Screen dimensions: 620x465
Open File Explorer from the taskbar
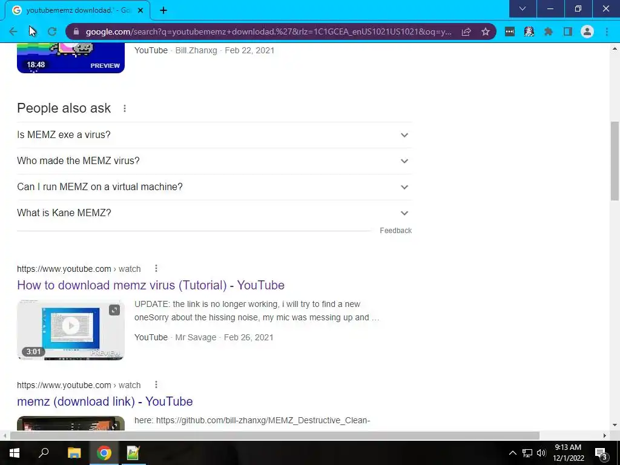(74, 453)
